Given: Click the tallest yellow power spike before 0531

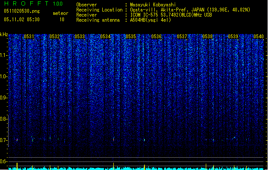Looking at the screenshot, I should (17, 166).
